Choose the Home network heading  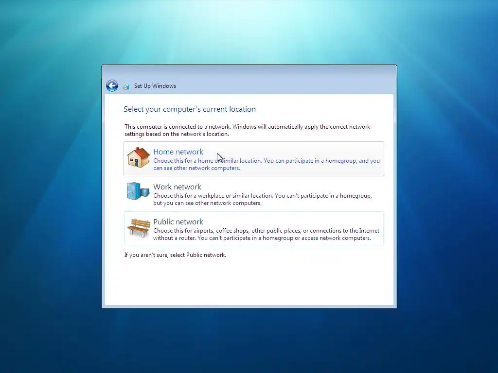178,152
